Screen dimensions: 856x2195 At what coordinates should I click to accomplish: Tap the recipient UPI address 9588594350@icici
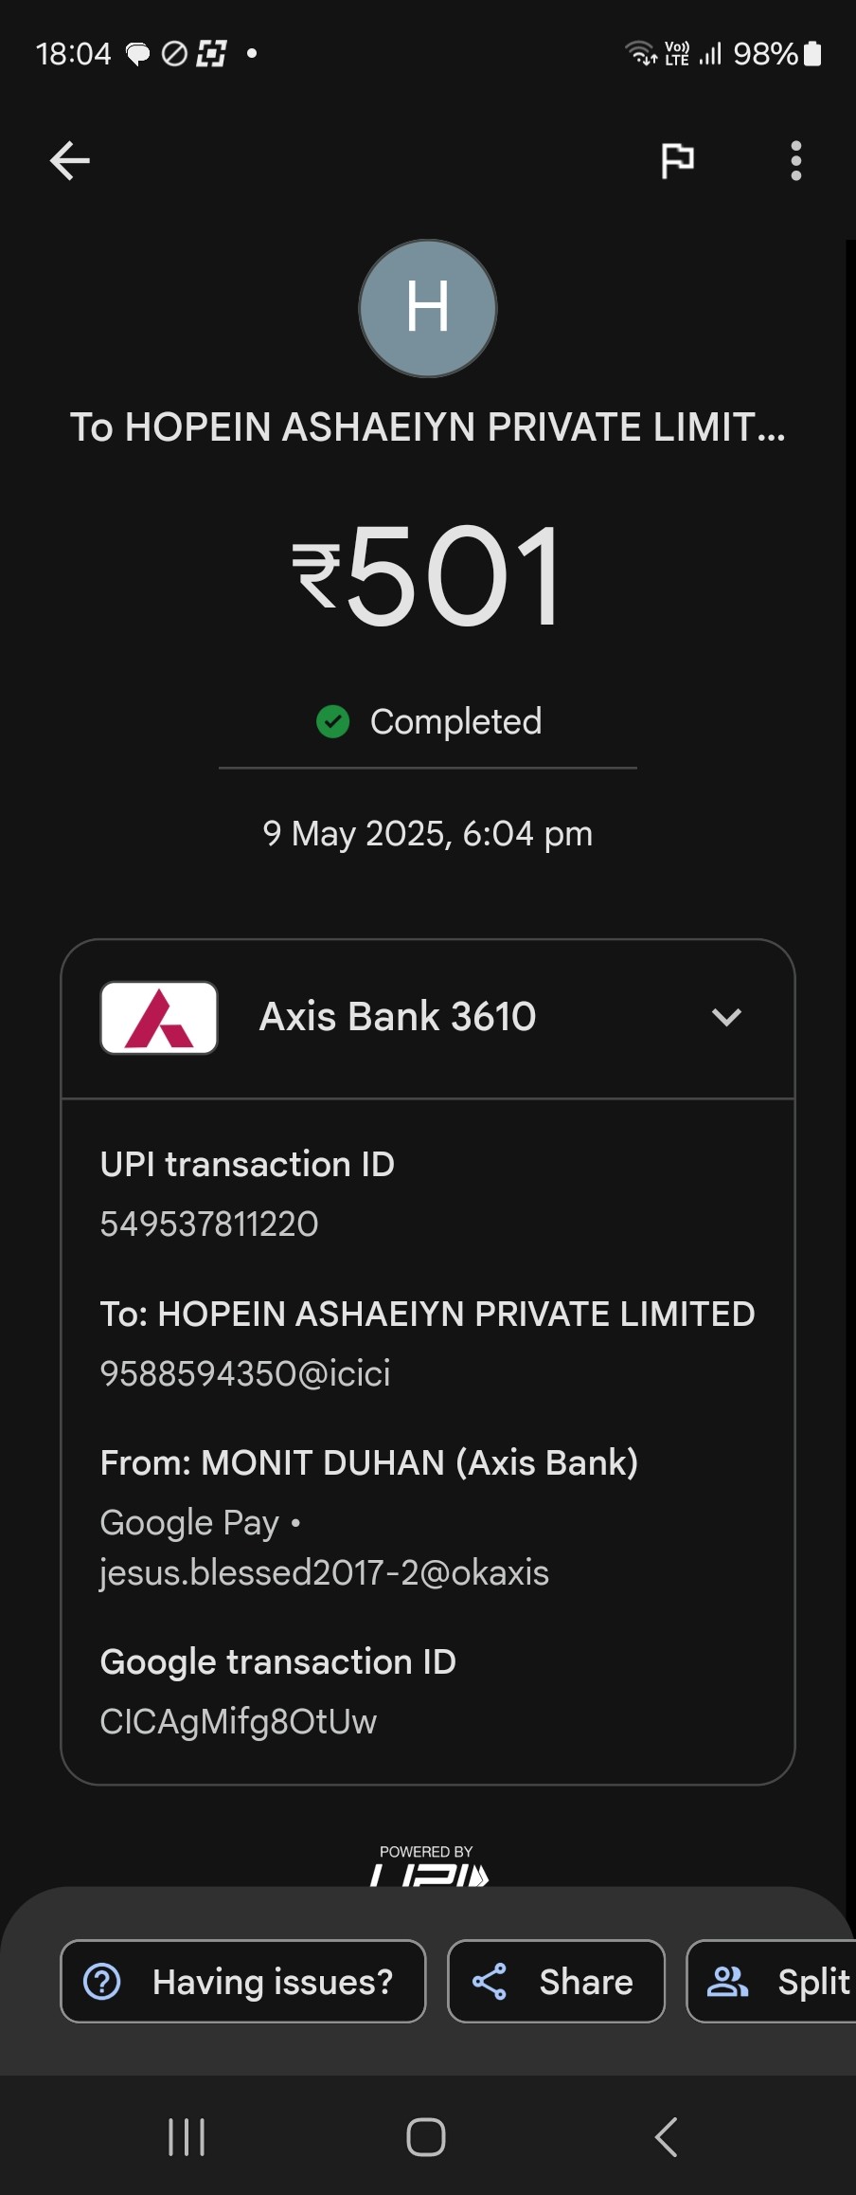pos(245,1373)
